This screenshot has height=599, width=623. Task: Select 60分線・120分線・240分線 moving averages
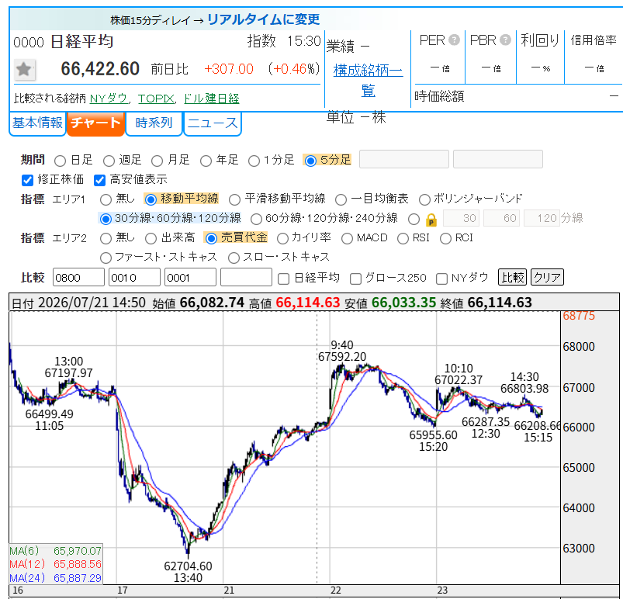256,219
